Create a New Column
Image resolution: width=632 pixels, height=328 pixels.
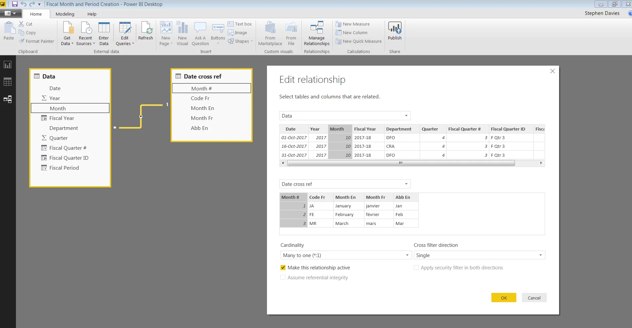(351, 32)
